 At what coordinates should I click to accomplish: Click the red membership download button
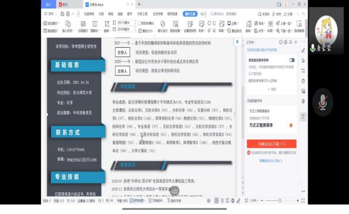tap(272, 144)
